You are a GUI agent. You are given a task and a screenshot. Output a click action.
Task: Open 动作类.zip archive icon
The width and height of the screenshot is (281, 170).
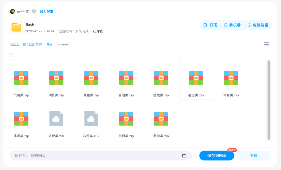point(56,78)
